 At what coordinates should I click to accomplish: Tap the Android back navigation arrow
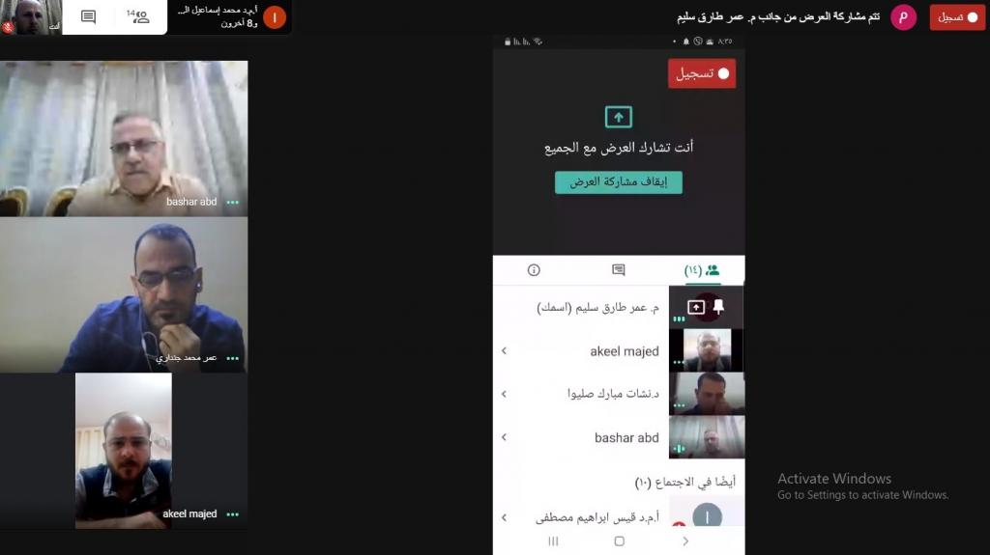click(685, 541)
